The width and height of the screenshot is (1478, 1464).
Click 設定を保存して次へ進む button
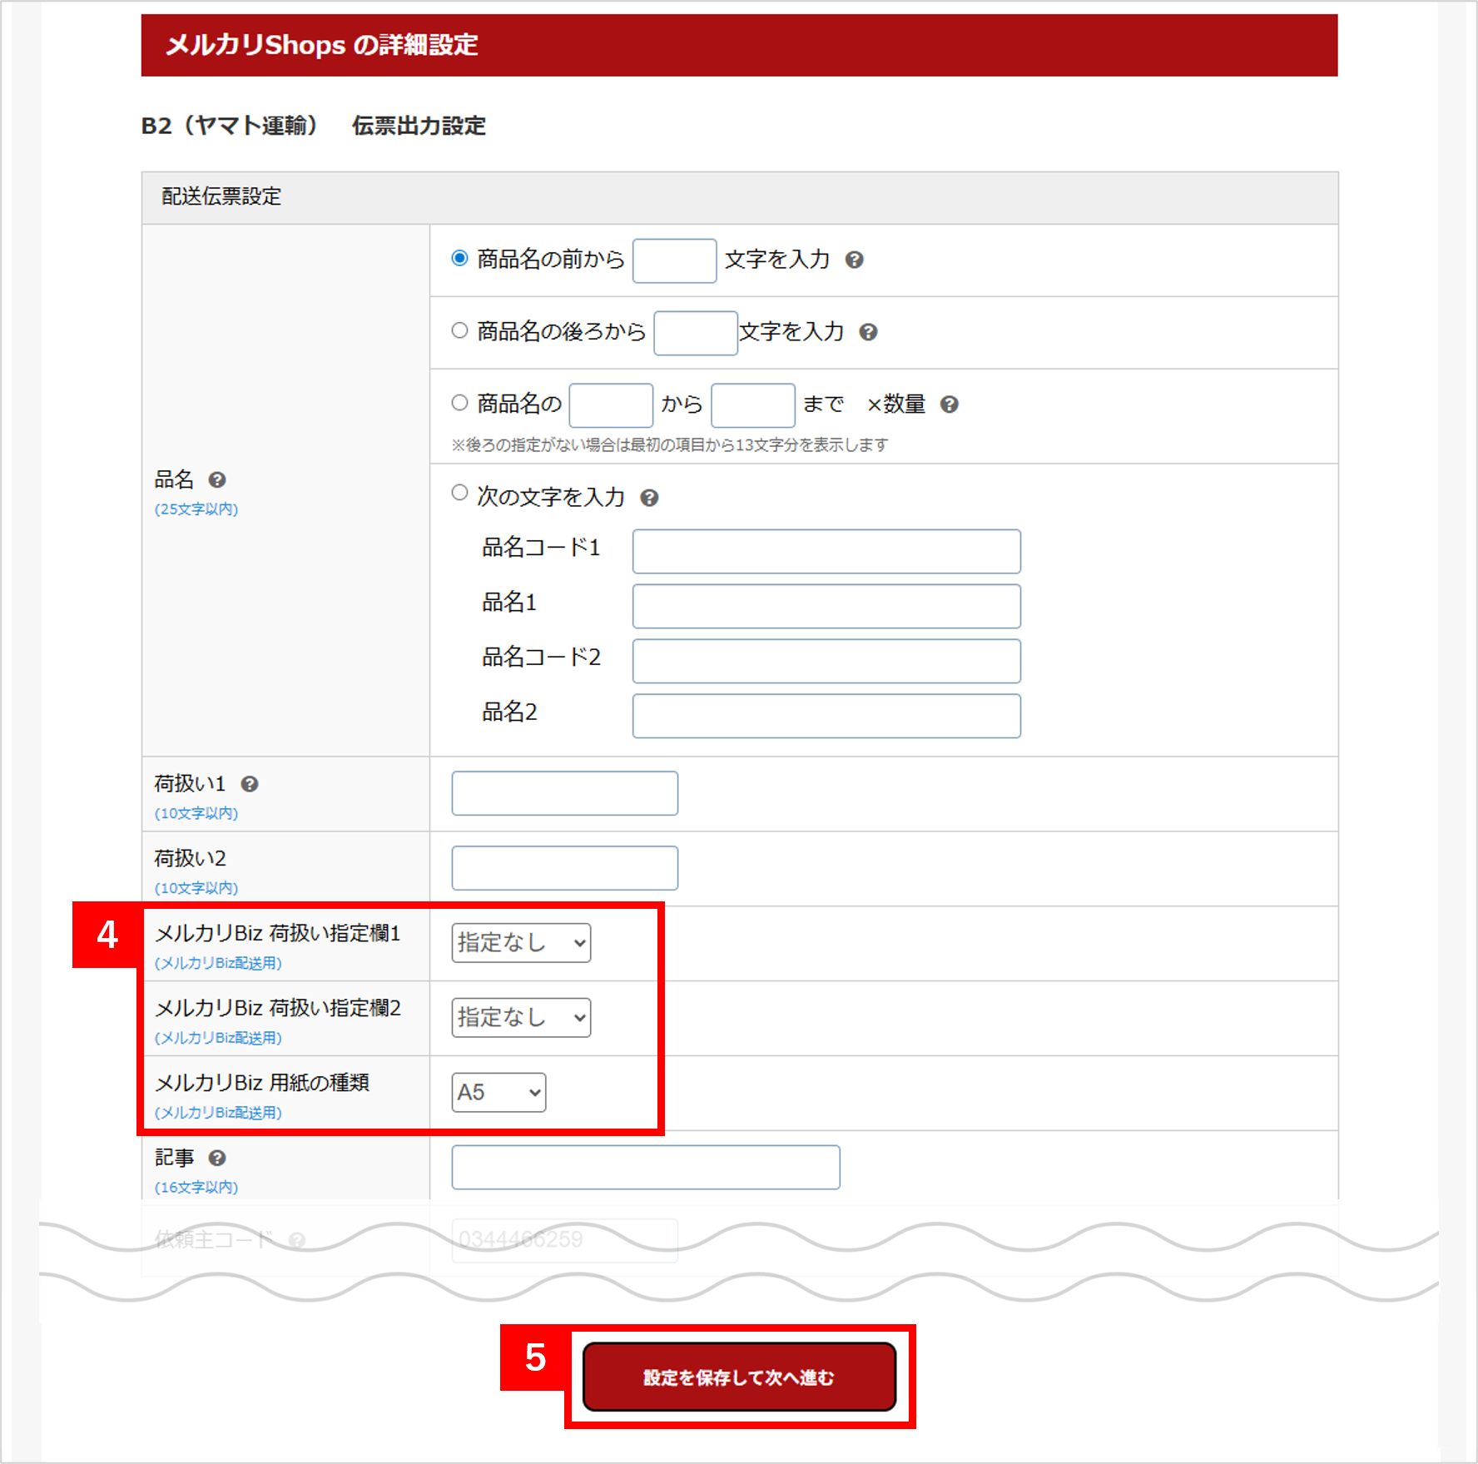(x=739, y=1377)
